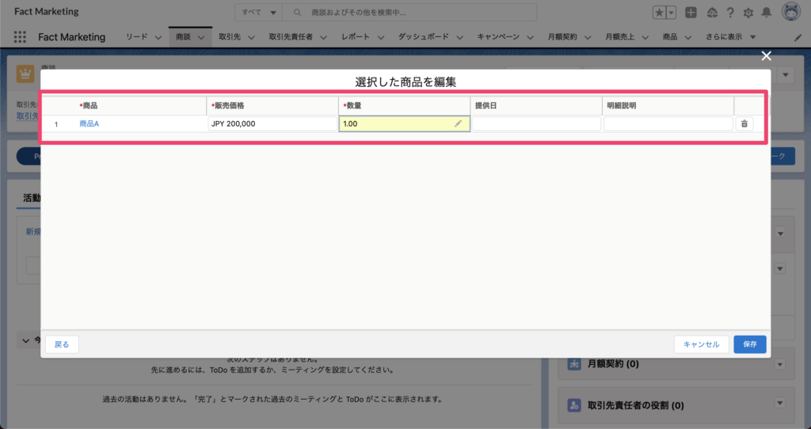Open the リード tab
The image size is (811, 429).
pos(136,36)
